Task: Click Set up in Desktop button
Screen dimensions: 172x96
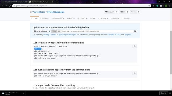Action: click(41, 31)
